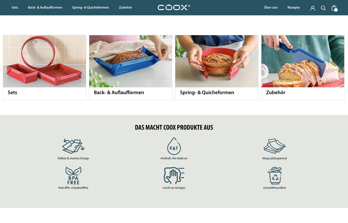This screenshot has height=223, width=348.
Task: Open the shopping bag cart icon
Action: (x=334, y=8)
